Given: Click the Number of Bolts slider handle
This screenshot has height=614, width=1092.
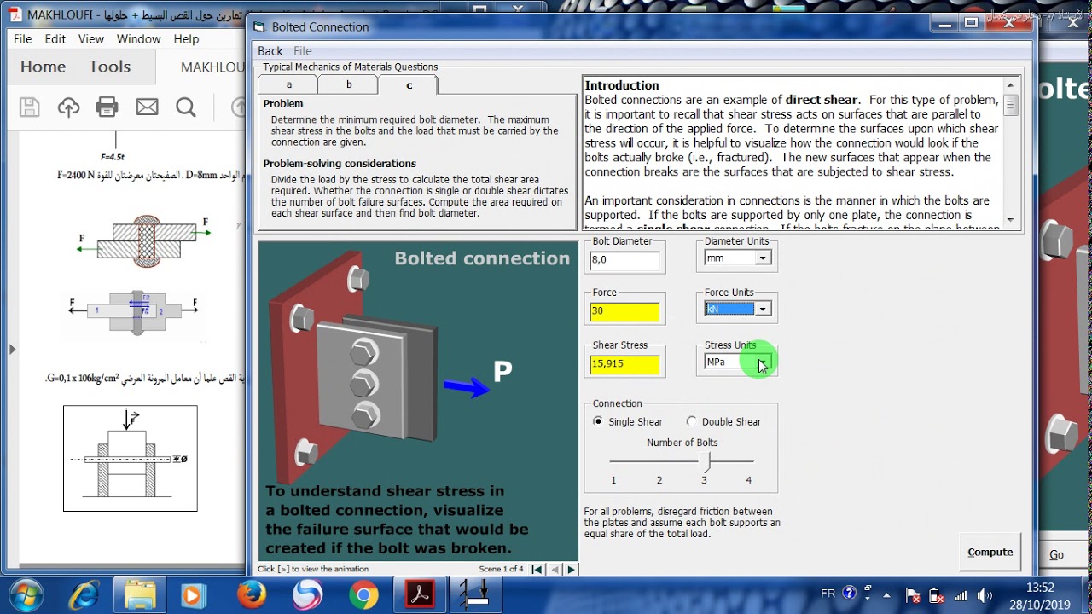Looking at the screenshot, I should click(x=705, y=460).
